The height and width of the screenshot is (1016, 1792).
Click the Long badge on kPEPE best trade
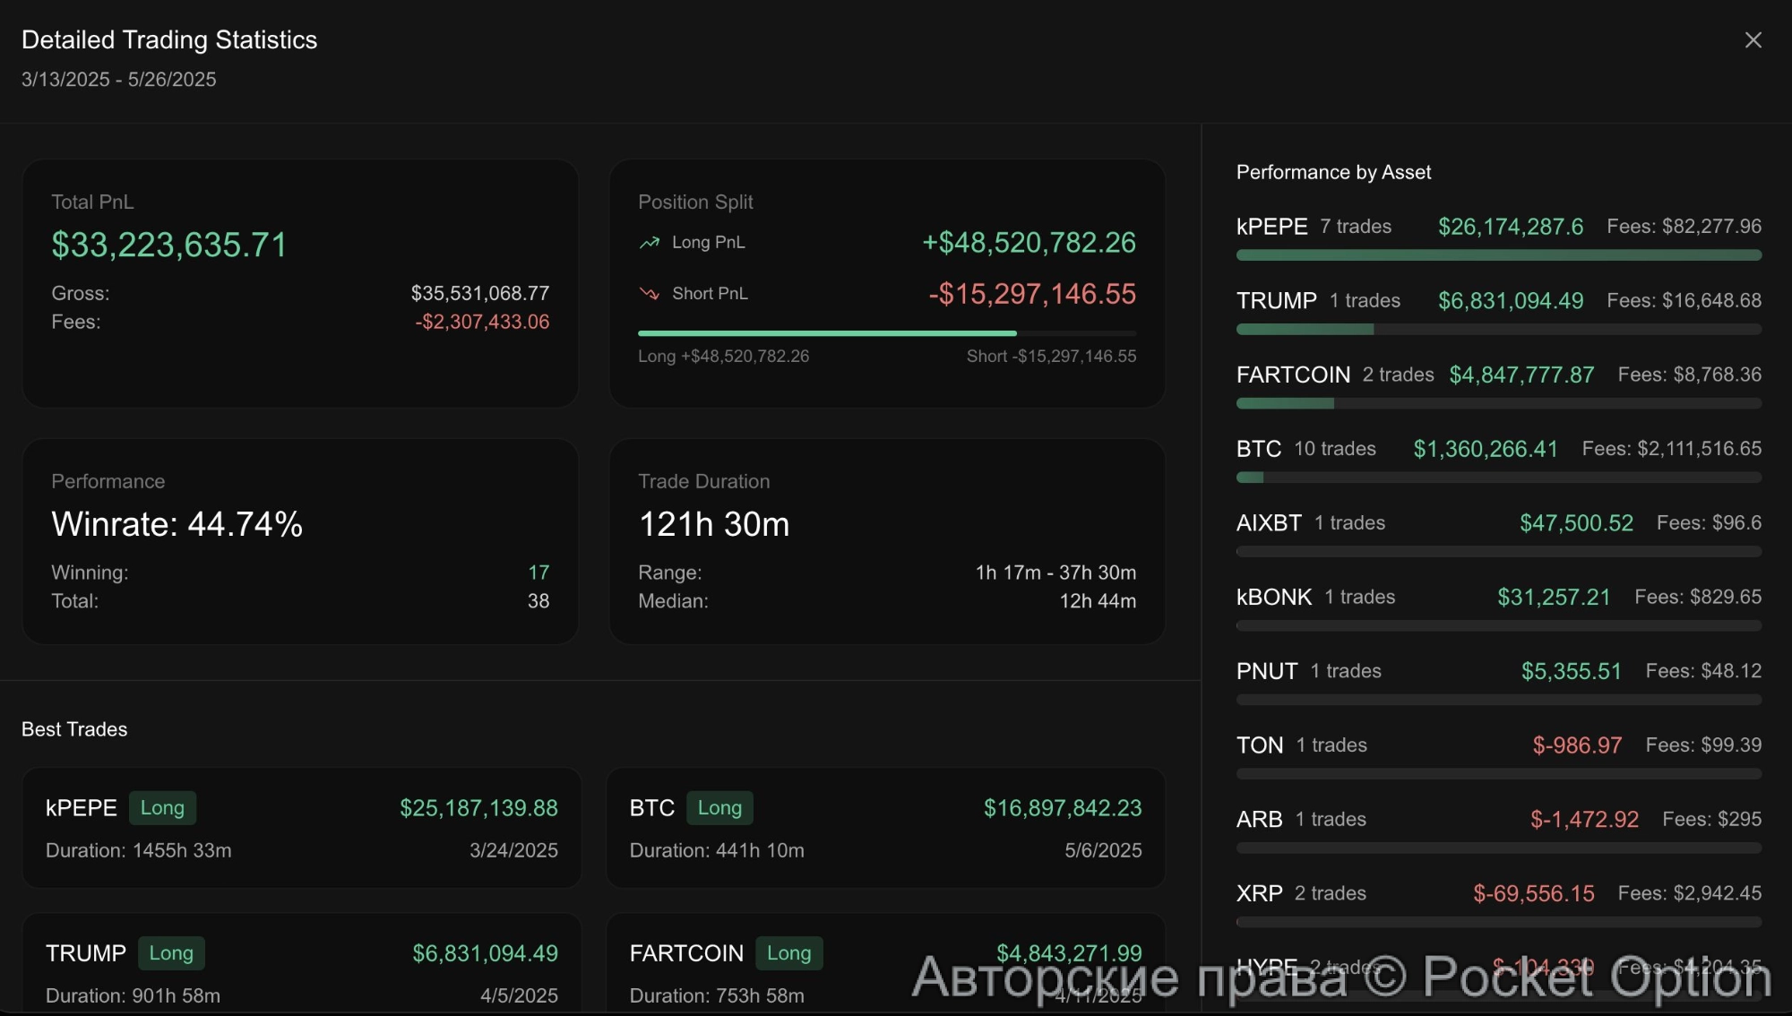[x=162, y=807]
